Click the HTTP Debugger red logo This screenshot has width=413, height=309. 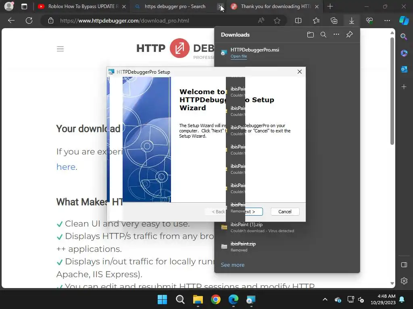click(x=179, y=48)
